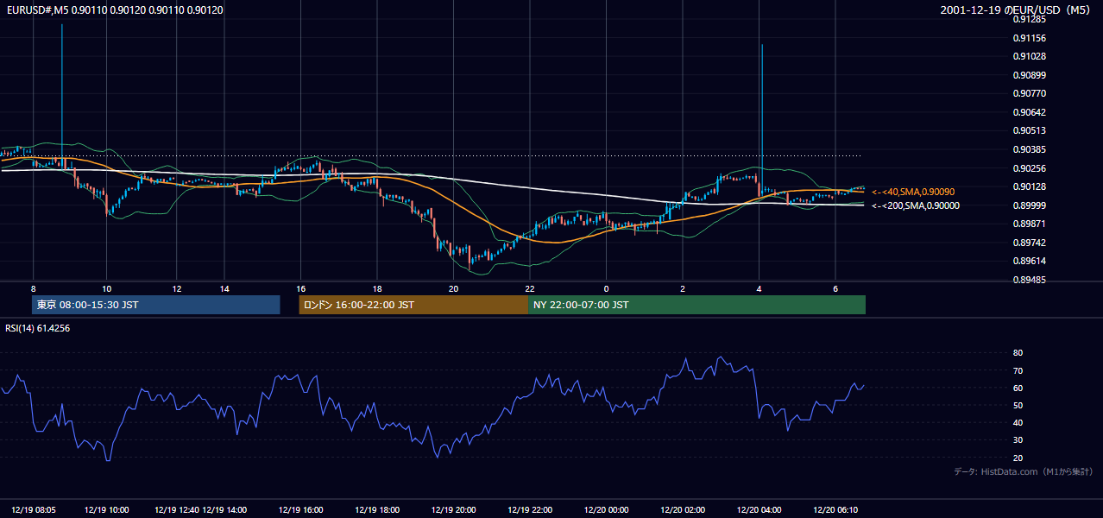
Task: Click price level 0.89999 on axis
Action: 1029,205
